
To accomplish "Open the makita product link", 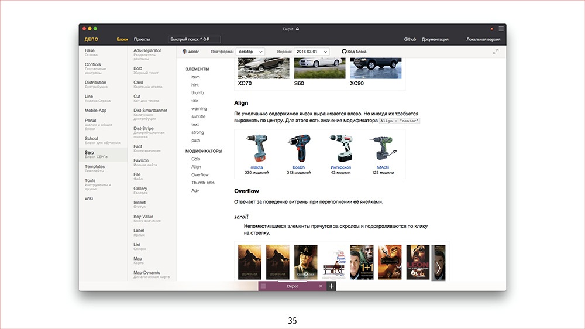I will click(257, 167).
